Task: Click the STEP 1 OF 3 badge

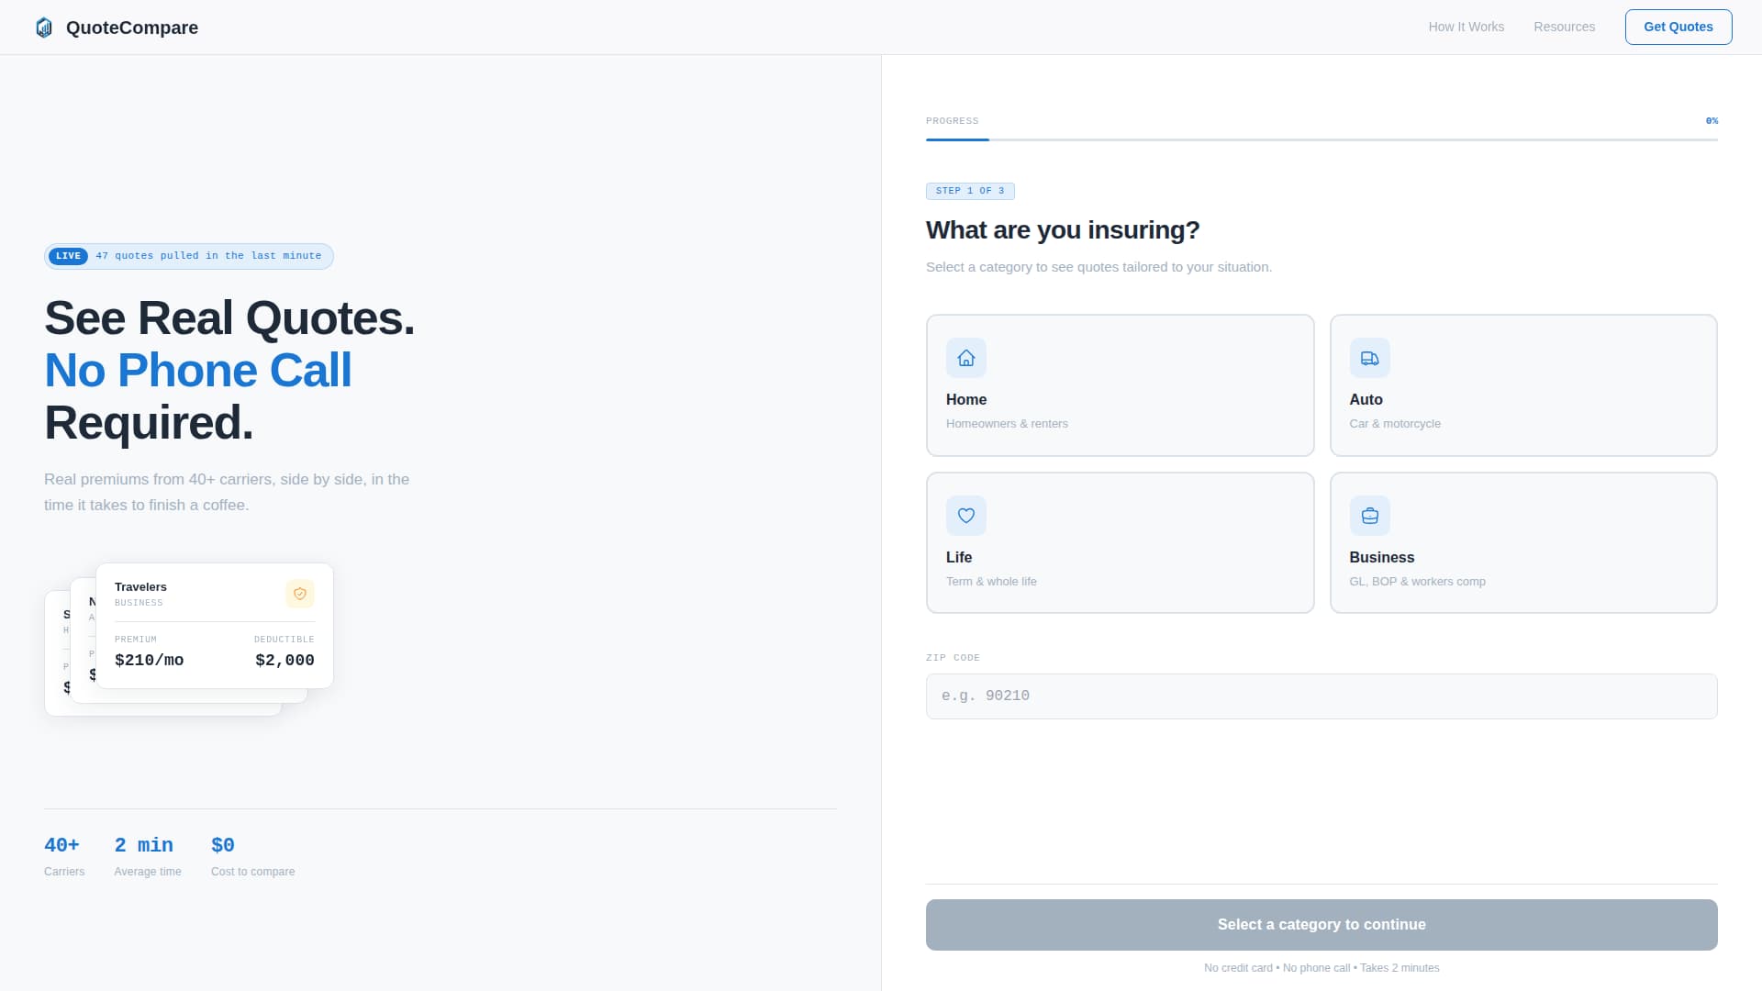Action: click(x=970, y=191)
